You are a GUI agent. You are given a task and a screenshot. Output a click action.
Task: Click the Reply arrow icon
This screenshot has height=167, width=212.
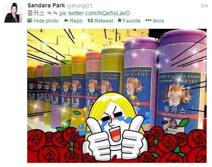tap(66, 21)
